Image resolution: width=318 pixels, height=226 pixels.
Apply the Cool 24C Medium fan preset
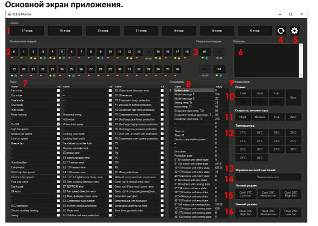click(x=268, y=194)
